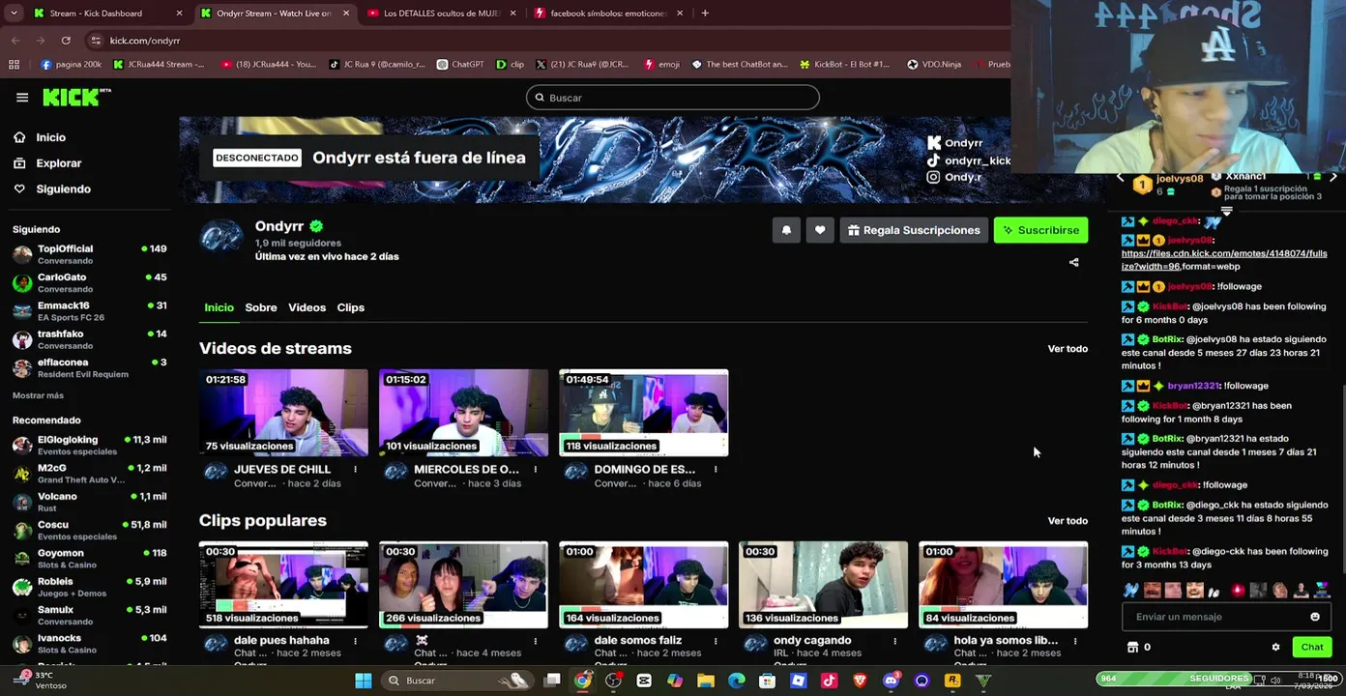Open the emoji picker in chat input
This screenshot has width=1346, height=696.
pos(1314,617)
